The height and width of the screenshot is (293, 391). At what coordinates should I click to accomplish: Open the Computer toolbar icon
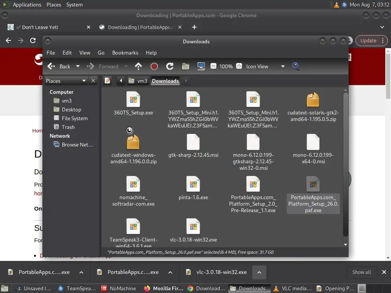point(201,66)
